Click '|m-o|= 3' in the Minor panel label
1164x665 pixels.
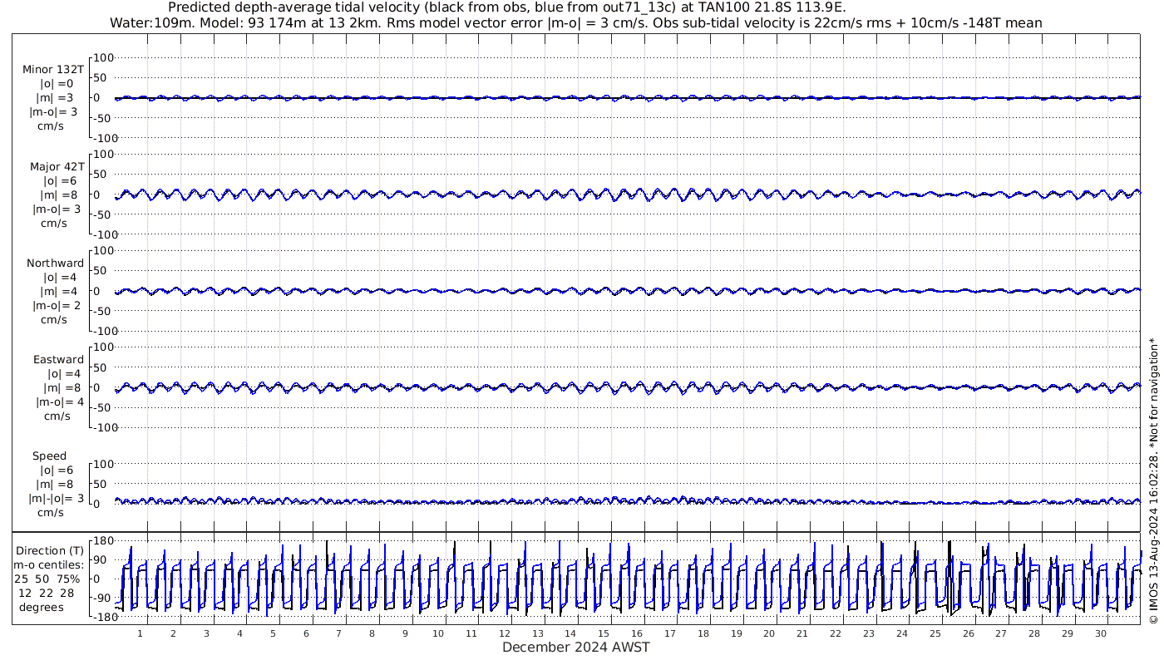tap(54, 112)
